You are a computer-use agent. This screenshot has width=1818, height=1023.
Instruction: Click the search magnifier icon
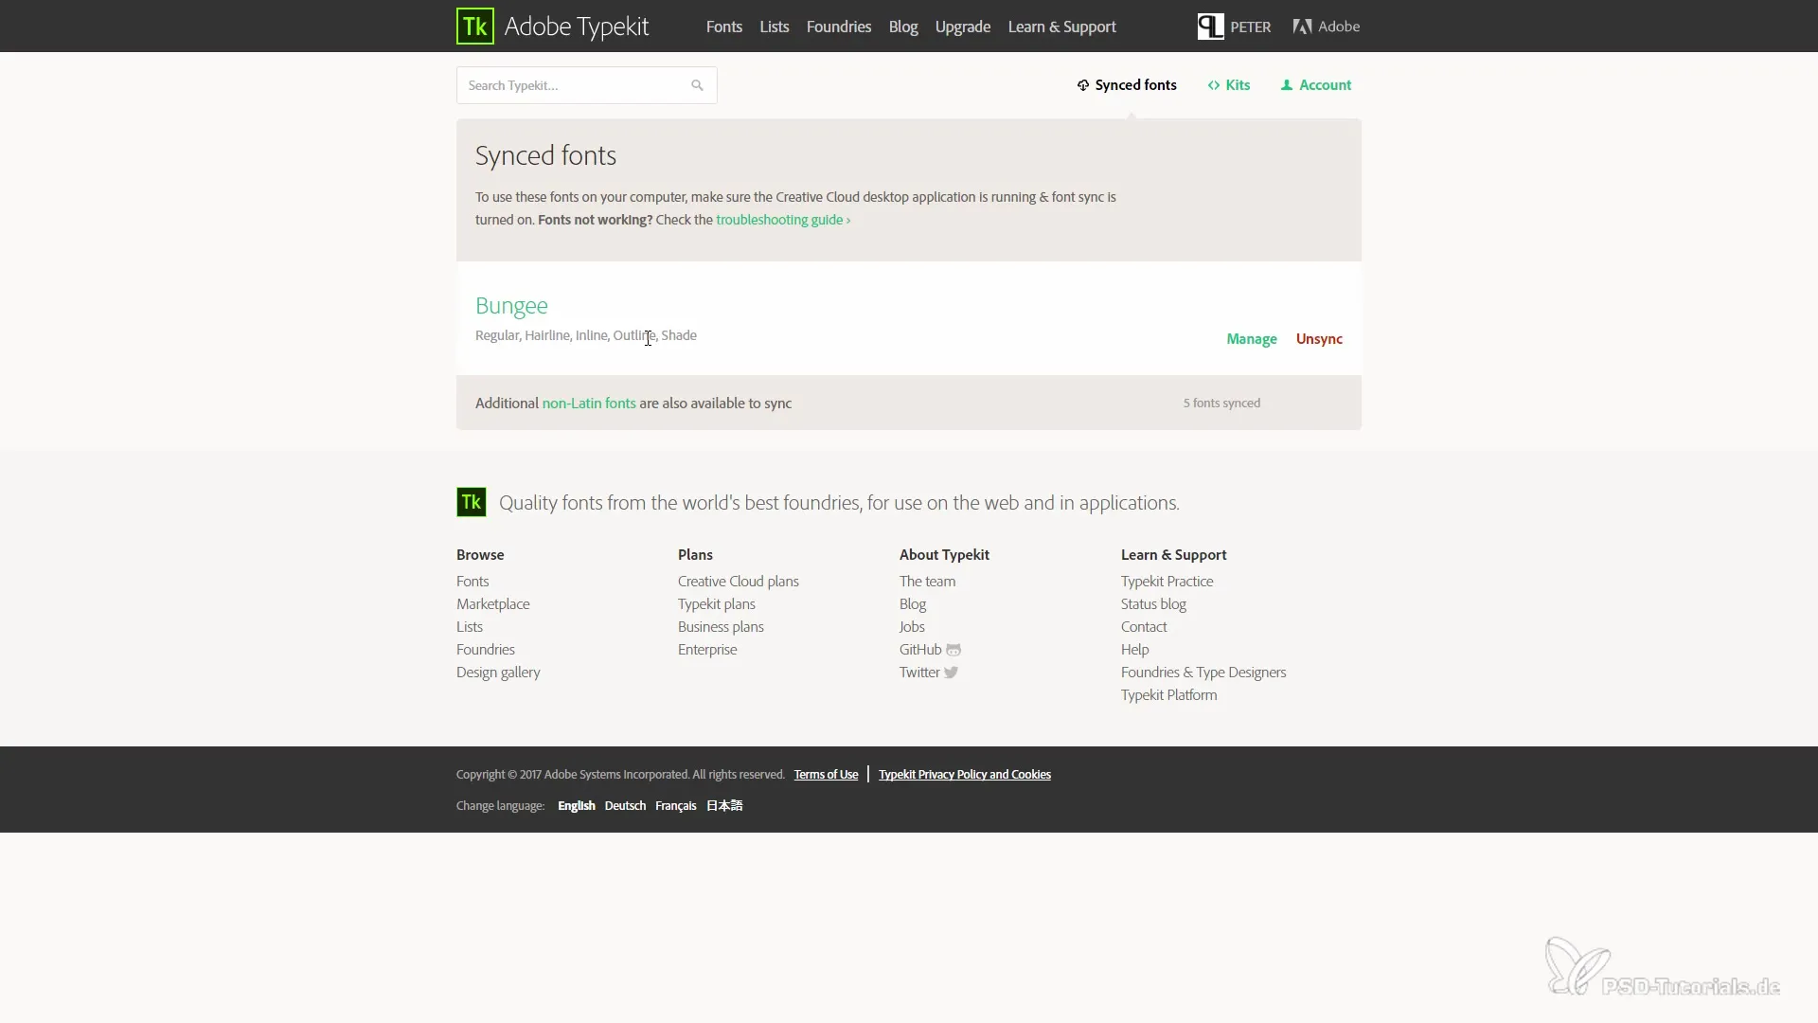click(x=697, y=85)
